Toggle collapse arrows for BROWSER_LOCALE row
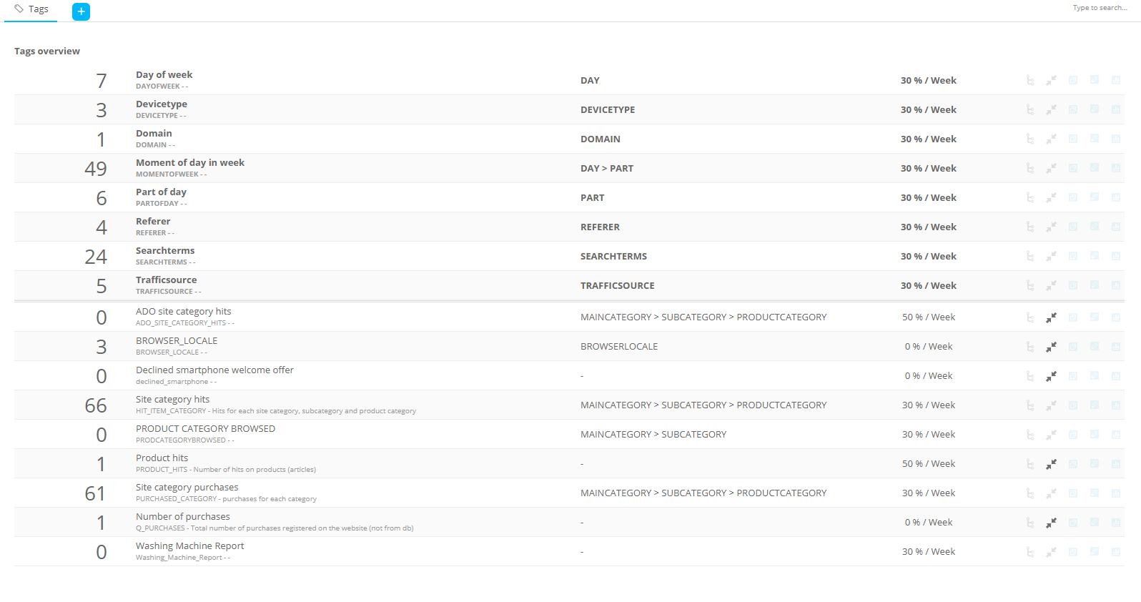This screenshot has width=1141, height=602. 1052,347
